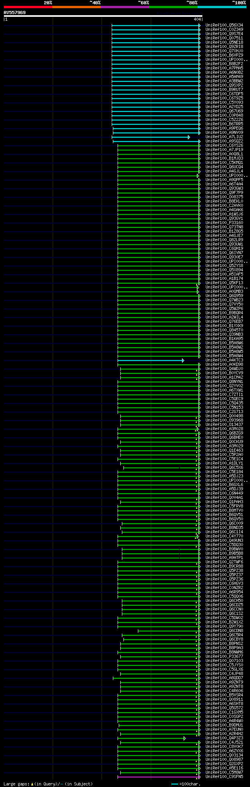Image resolution: width=250 pixels, height=787 pixels.
Task: Select the query name AV557969
Action: (x=15, y=12)
